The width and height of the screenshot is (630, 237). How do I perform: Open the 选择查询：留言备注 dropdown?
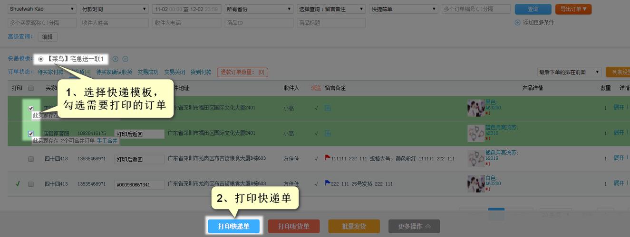(331, 9)
